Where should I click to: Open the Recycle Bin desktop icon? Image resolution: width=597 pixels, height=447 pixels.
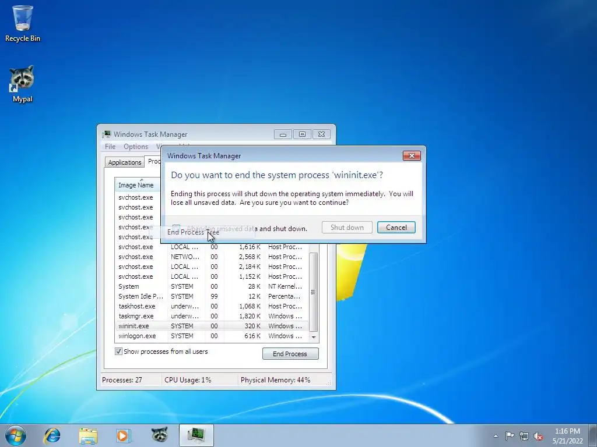tap(23, 23)
